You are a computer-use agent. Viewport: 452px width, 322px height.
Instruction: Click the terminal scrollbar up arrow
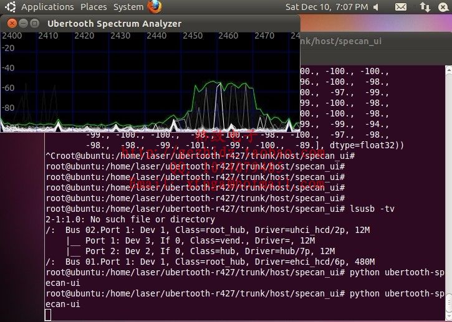pos(448,69)
